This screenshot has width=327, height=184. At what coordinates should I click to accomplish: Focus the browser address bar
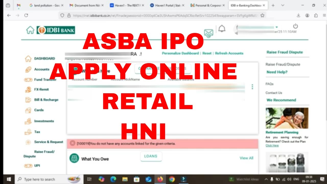[162, 15]
